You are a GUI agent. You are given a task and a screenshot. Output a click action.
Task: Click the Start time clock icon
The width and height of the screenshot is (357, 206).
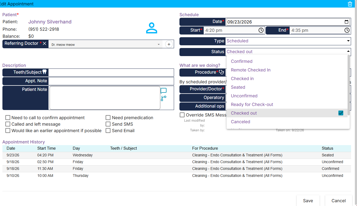pyautogui.click(x=261, y=30)
